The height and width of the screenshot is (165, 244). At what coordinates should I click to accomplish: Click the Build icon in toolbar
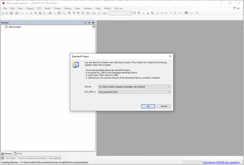[x=105, y=13]
